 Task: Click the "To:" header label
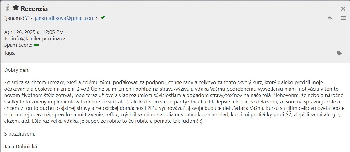point(8,39)
